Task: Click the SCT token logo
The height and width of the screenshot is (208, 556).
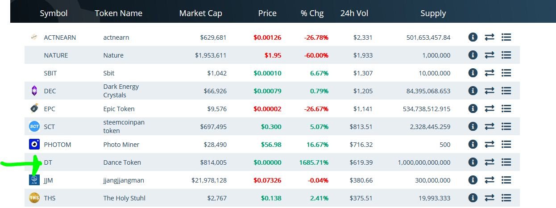Action: [x=34, y=126]
